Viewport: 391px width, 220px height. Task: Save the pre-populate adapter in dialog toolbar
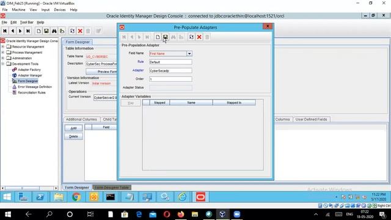click(166, 37)
